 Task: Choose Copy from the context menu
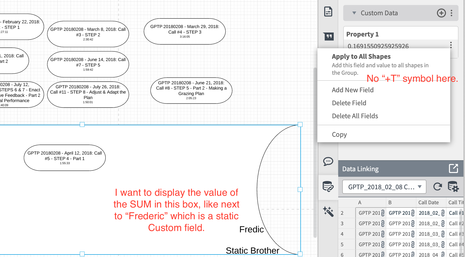pos(339,134)
